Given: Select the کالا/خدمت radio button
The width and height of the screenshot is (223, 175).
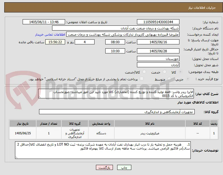Looking at the screenshot, I should tap(144, 72).
